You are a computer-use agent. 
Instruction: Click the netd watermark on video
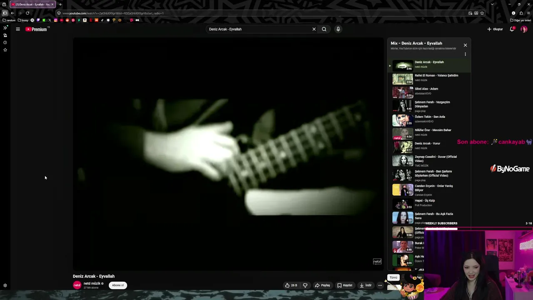(x=377, y=262)
